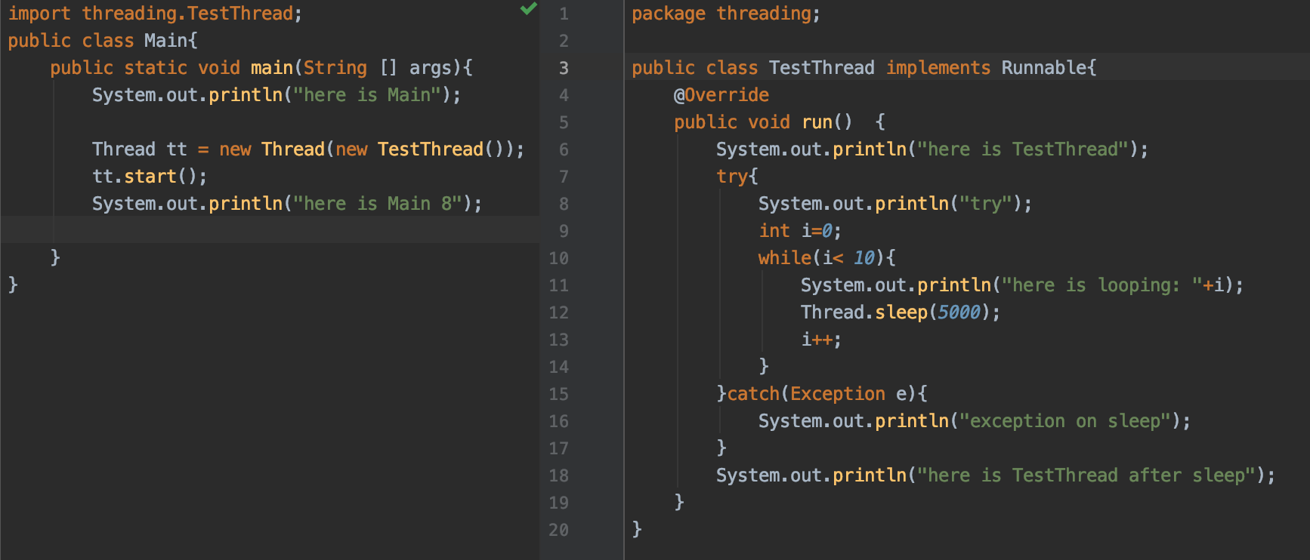Click line number 18 in the gutter

pyautogui.click(x=559, y=475)
